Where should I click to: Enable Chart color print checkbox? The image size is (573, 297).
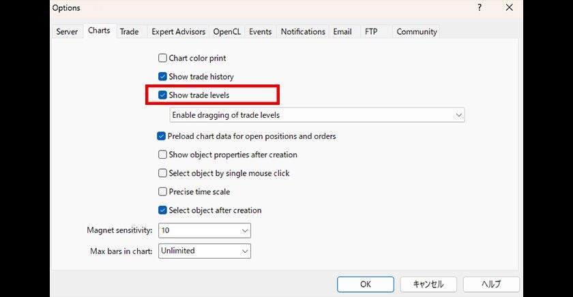tap(162, 59)
